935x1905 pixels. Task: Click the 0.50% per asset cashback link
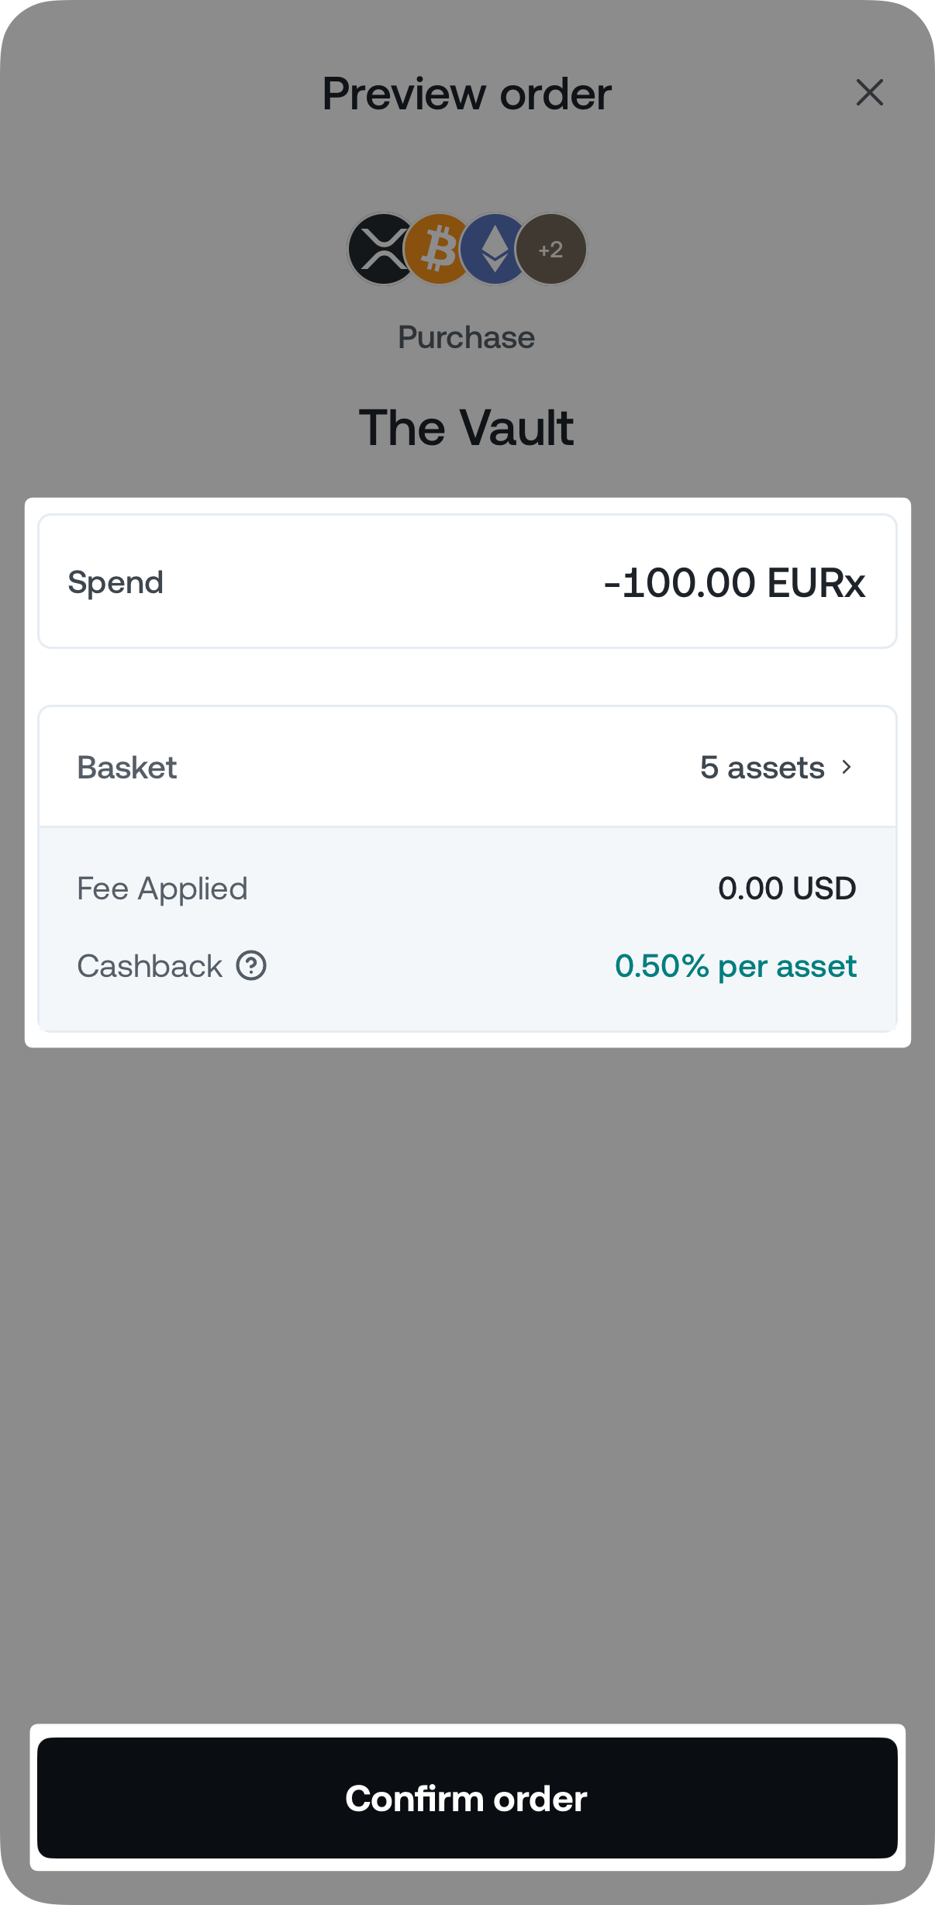point(735,966)
